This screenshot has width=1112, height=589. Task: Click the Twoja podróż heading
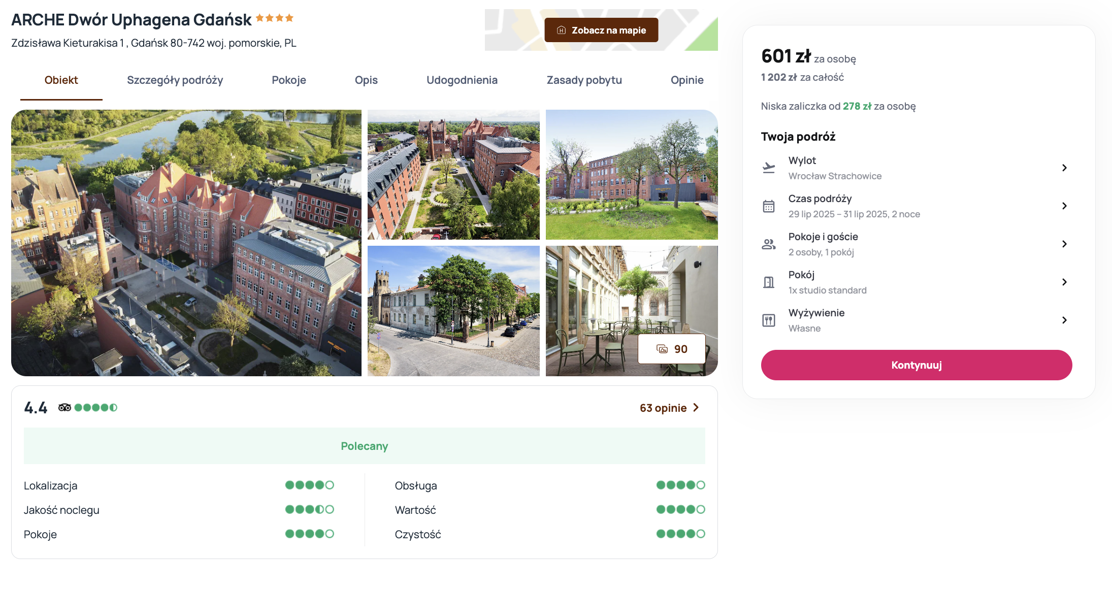(x=798, y=137)
